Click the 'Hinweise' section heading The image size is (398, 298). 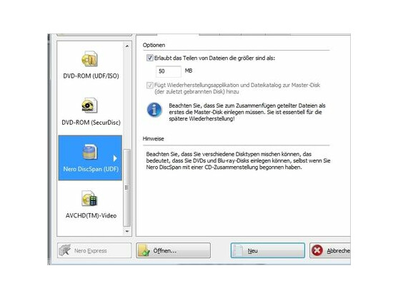(153, 139)
